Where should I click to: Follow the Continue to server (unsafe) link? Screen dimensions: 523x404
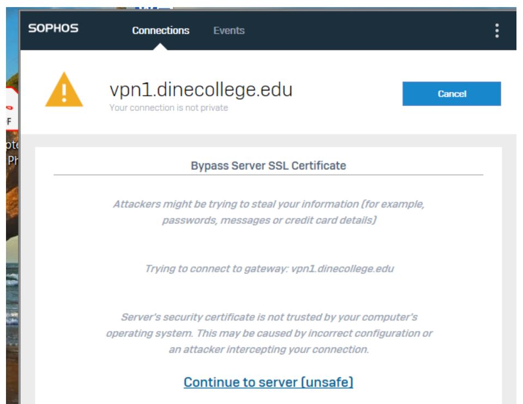click(x=269, y=382)
